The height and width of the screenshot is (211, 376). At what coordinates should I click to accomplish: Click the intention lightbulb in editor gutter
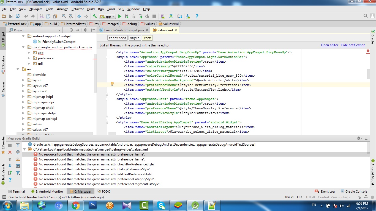pyautogui.click(x=112, y=84)
